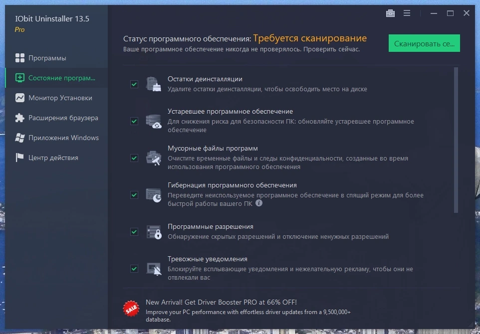480x334 pixels.
Task: Select Состояние програм... in the sidebar
Action: point(56,78)
